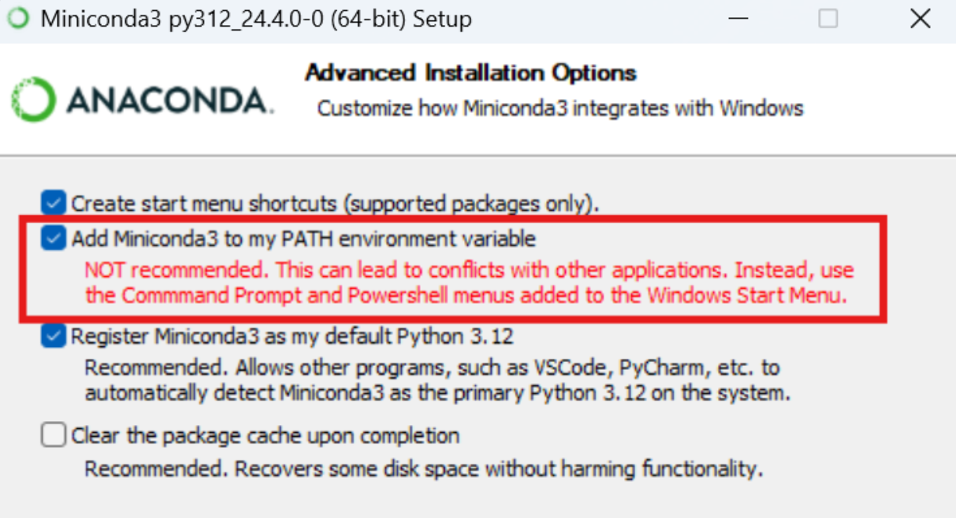Click label text 'Clear the package cache upon completion'
This screenshot has width=956, height=518.
tap(266, 435)
